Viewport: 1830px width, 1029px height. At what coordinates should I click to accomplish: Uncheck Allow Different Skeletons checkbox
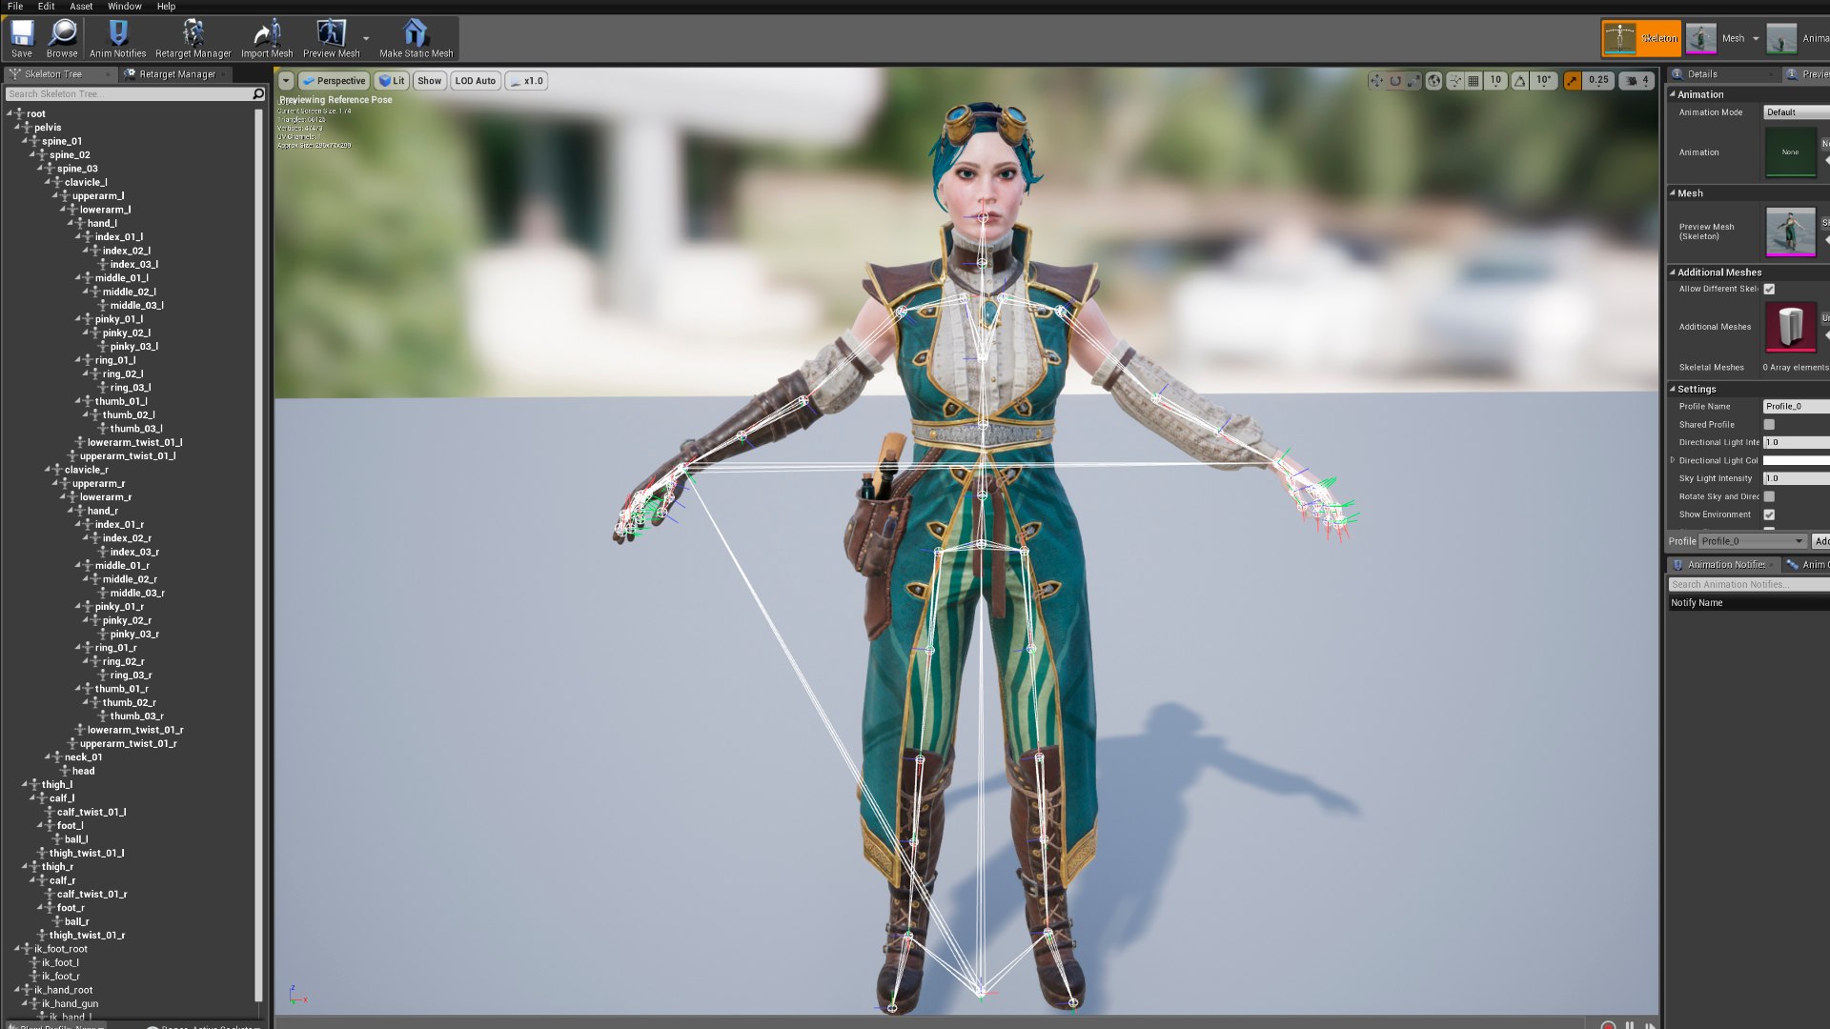pos(1769,289)
